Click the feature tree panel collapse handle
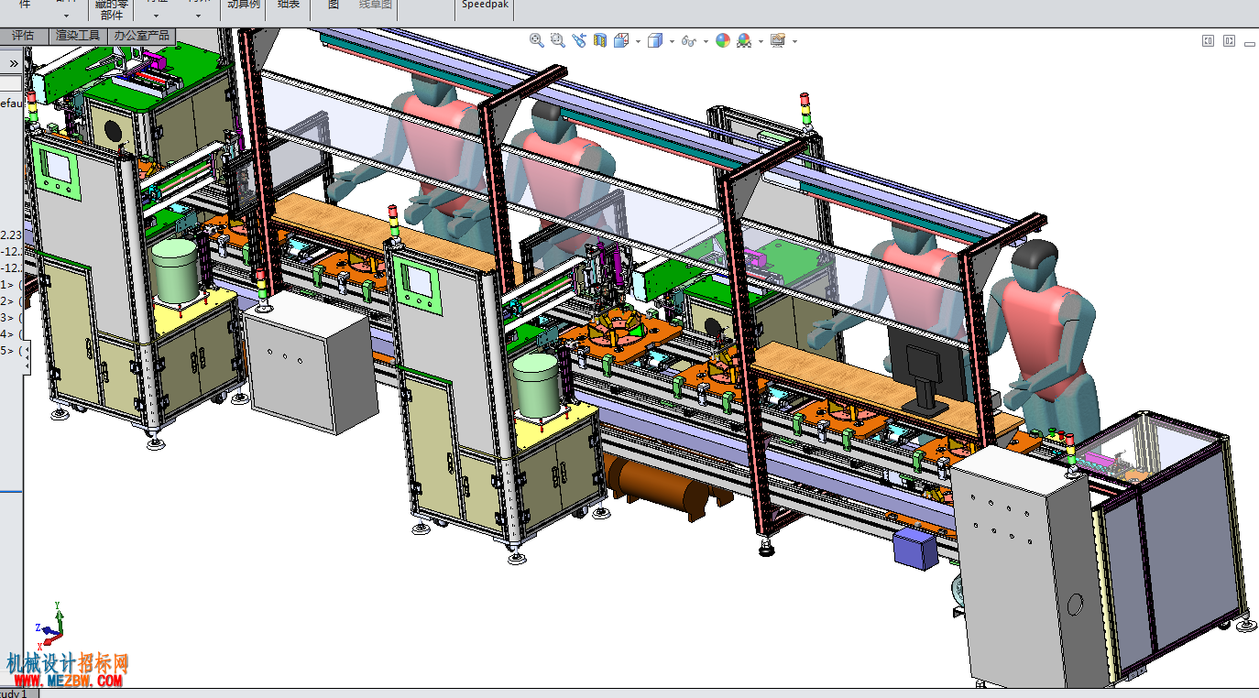Screen dimensions: 1259x698 [x=25, y=355]
